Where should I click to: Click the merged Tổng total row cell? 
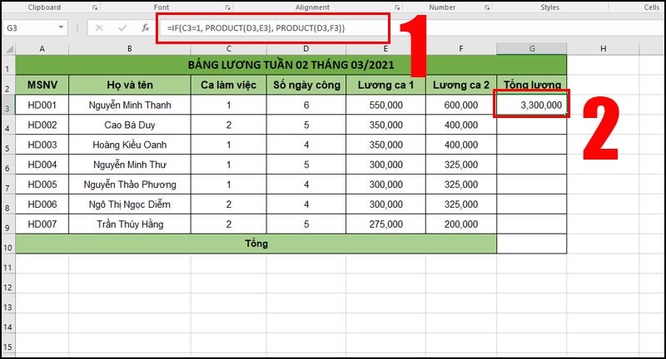point(256,244)
